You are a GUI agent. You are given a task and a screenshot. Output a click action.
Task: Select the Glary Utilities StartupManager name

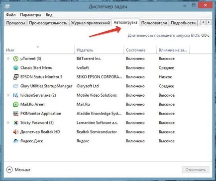[x=46, y=86]
